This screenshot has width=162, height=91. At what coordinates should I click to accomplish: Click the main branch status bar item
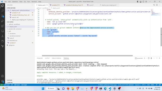tap(7, 85)
